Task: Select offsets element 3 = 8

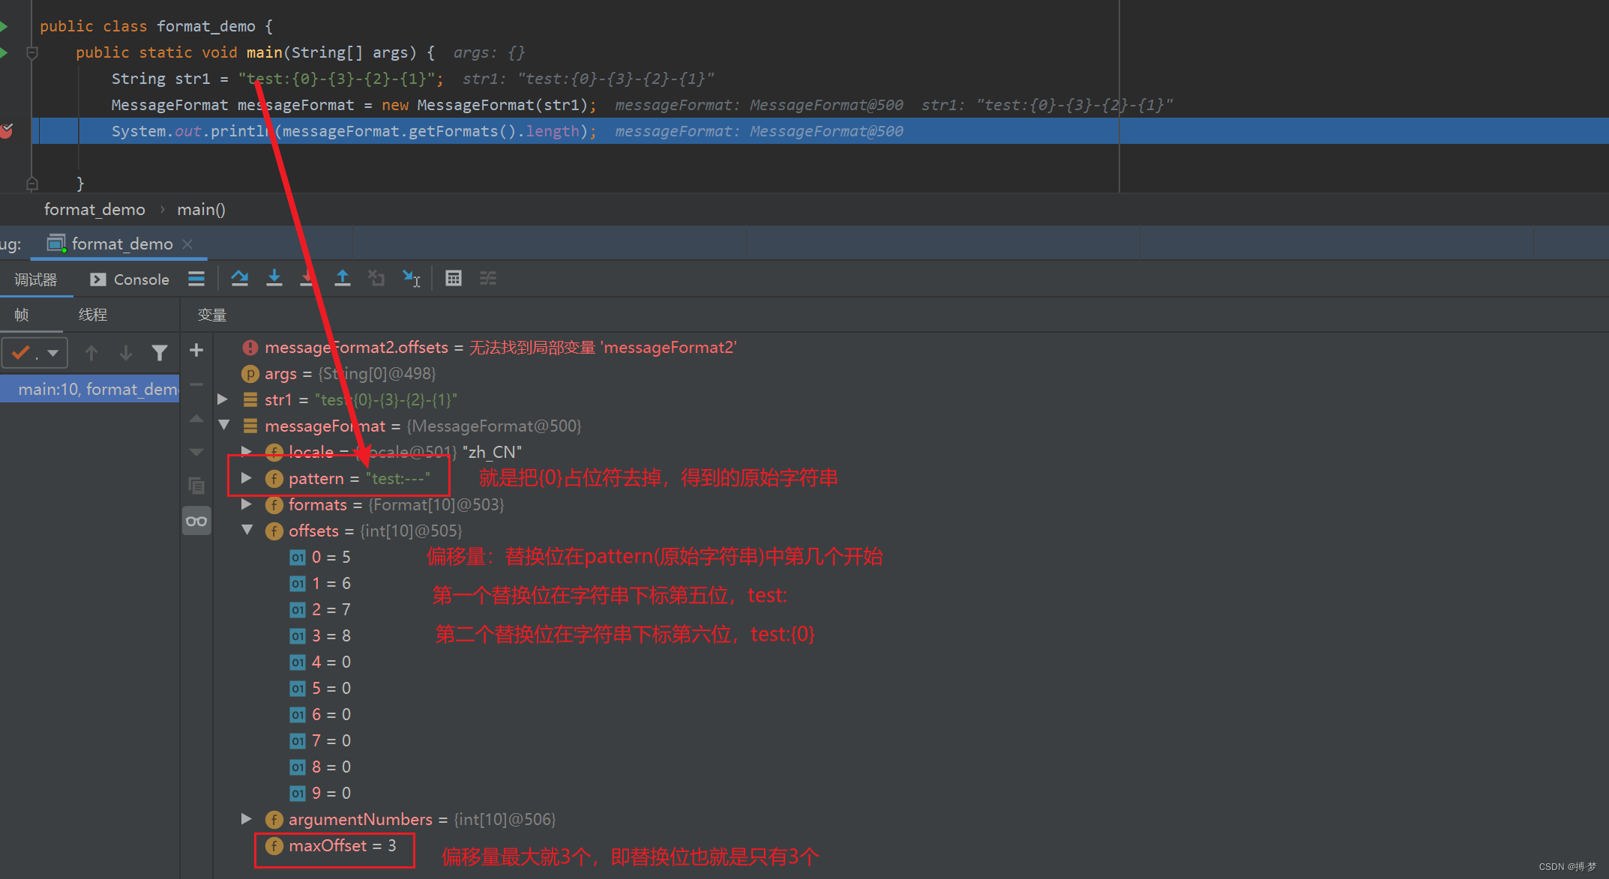Action: tap(320, 635)
